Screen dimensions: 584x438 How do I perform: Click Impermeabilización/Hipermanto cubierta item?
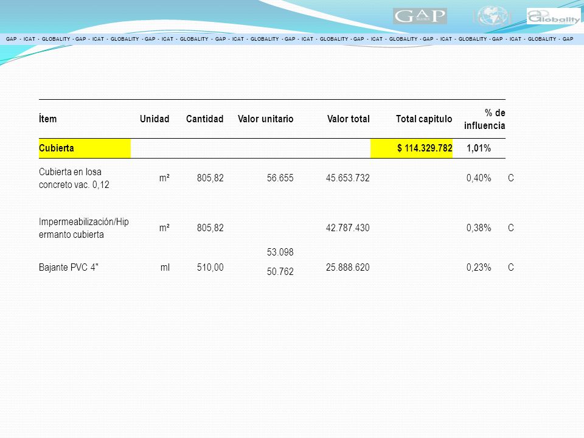(x=83, y=228)
